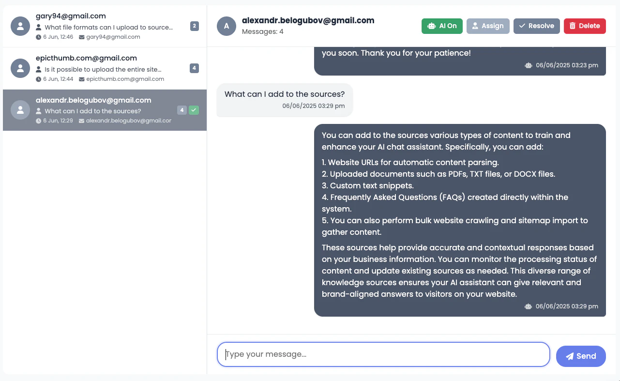This screenshot has width=620, height=381.
Task: Toggle the AI assistant off
Action: [x=442, y=26]
